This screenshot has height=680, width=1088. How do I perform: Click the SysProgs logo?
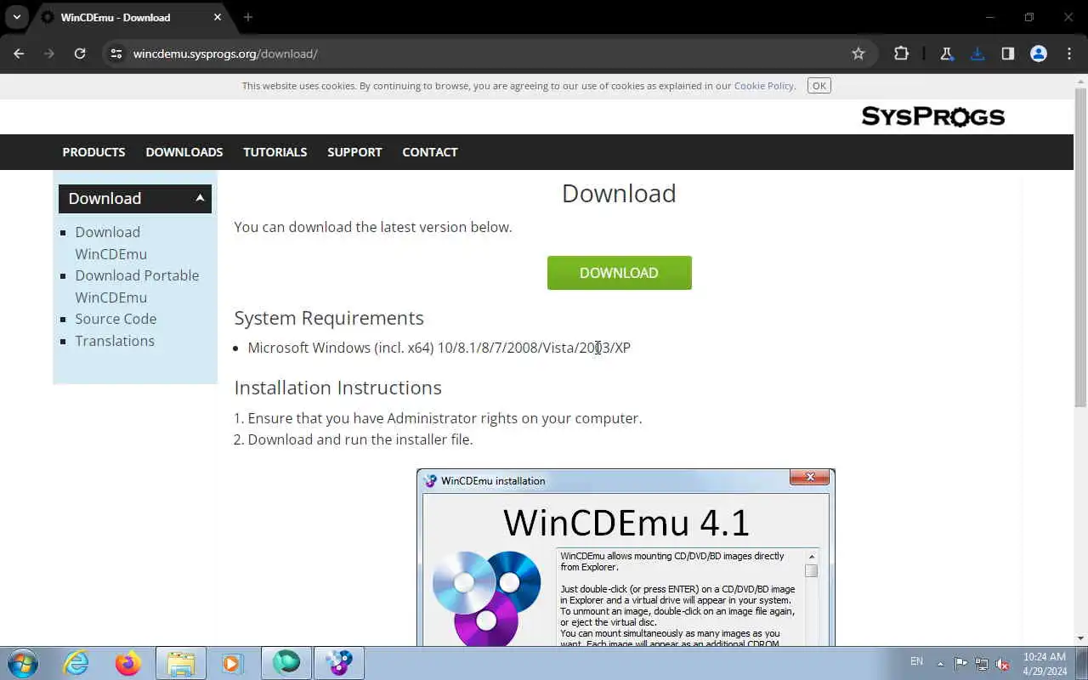pos(933,116)
